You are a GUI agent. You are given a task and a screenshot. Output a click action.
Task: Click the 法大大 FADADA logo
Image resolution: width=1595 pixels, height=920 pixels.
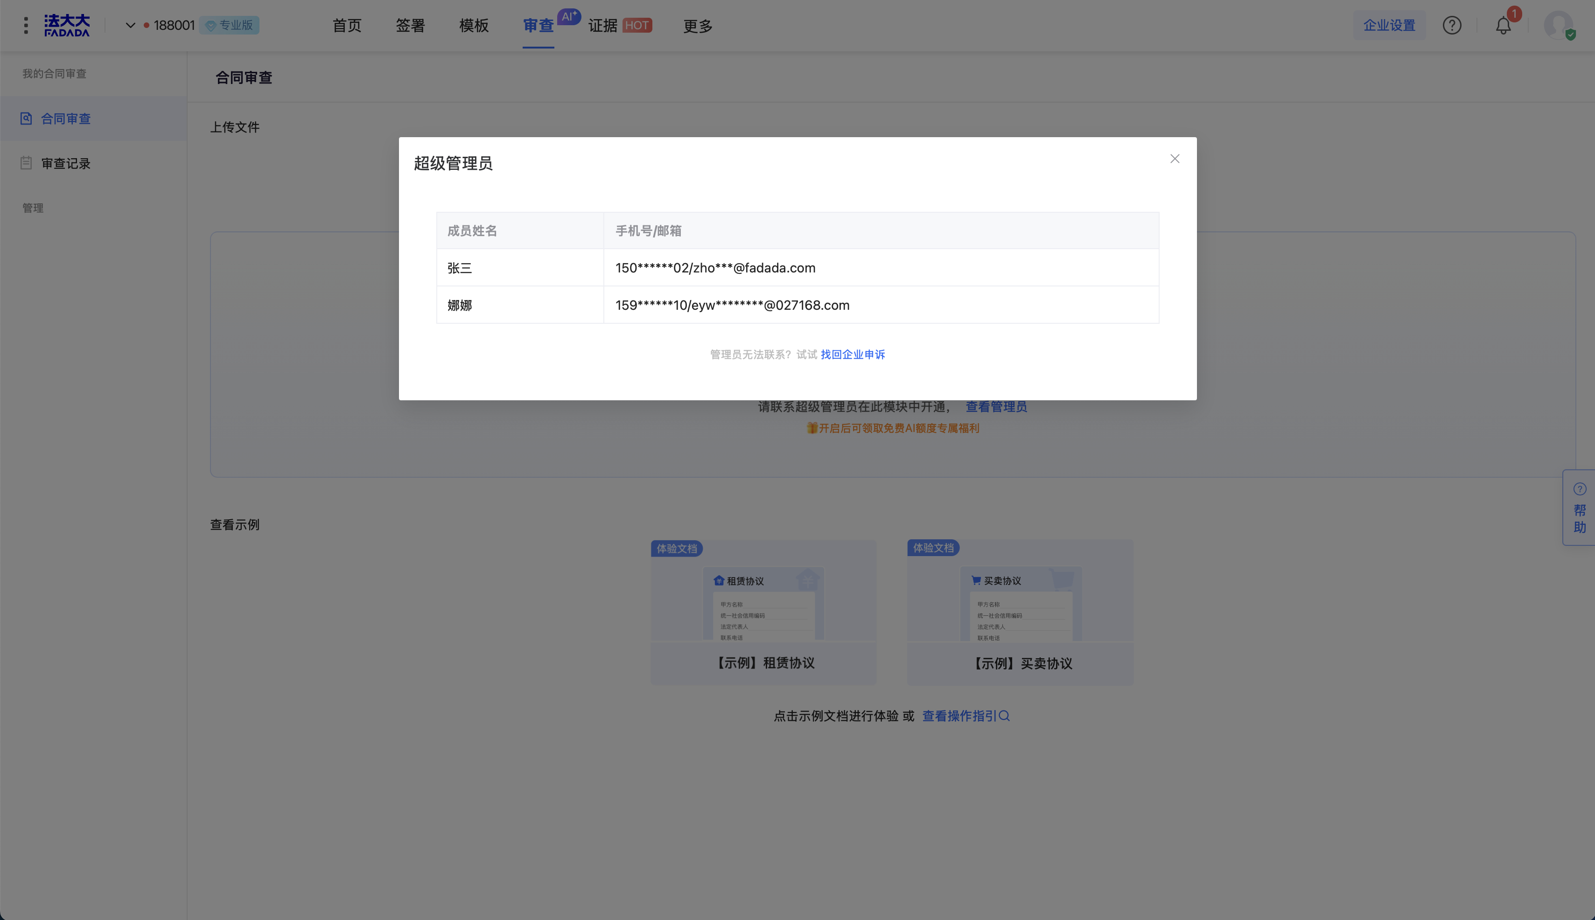[67, 25]
